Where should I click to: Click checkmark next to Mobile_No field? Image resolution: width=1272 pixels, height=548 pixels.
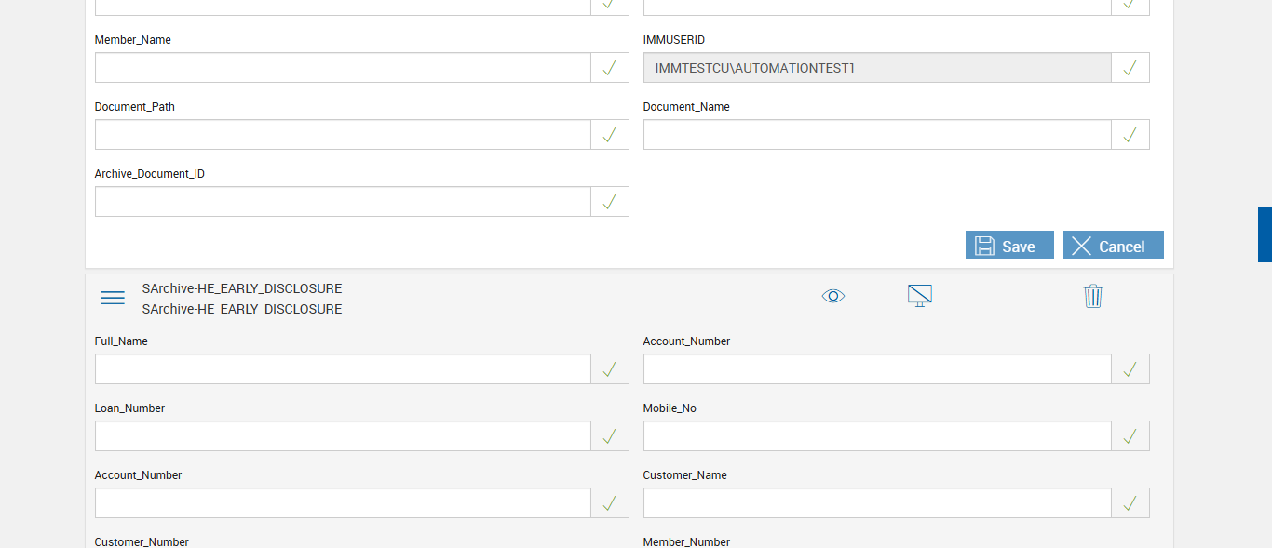click(1130, 436)
